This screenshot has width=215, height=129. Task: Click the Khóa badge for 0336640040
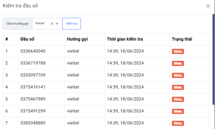coord(178,52)
